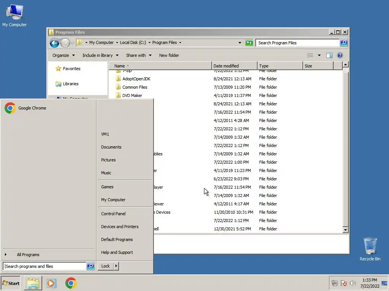
Task: Open Help and Support from Start menu
Action: [117, 252]
